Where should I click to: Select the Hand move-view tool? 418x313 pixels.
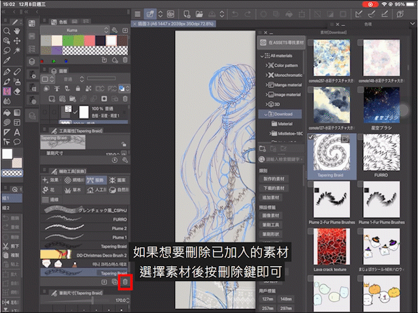click(x=17, y=31)
